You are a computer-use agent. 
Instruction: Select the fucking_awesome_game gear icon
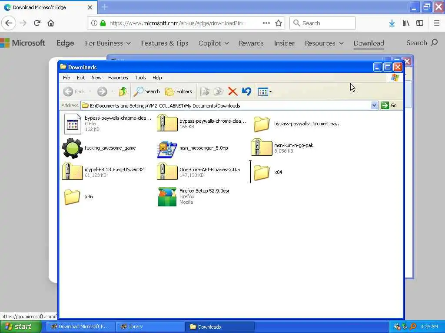pyautogui.click(x=73, y=148)
